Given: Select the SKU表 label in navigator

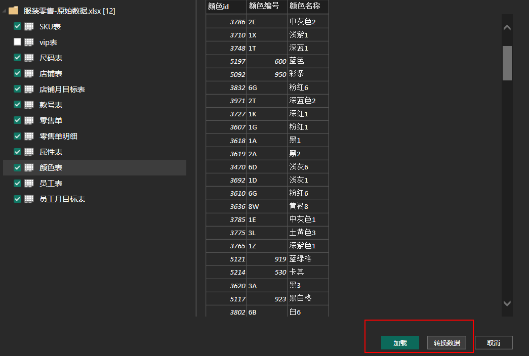Looking at the screenshot, I should pyautogui.click(x=50, y=27).
